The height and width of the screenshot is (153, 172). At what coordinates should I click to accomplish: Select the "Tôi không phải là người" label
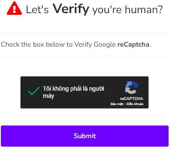tap(73, 89)
